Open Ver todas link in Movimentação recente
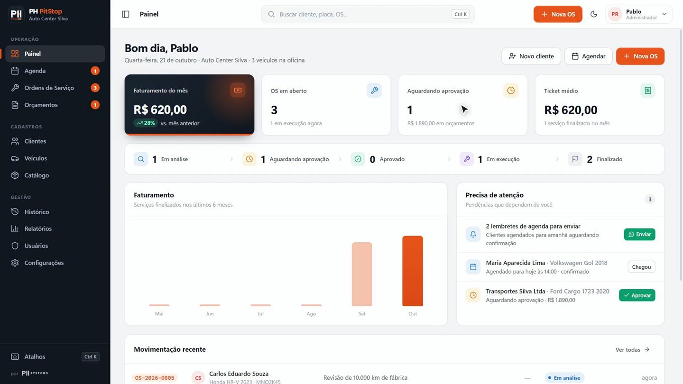Image resolution: width=683 pixels, height=384 pixels. 633,350
